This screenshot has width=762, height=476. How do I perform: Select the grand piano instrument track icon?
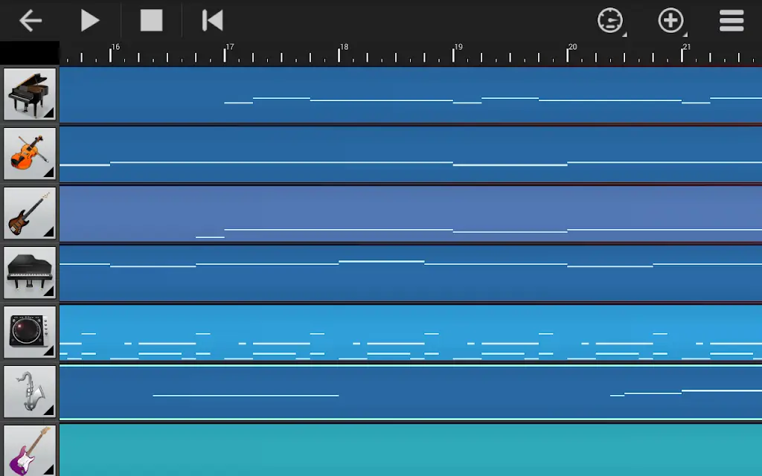pyautogui.click(x=30, y=94)
